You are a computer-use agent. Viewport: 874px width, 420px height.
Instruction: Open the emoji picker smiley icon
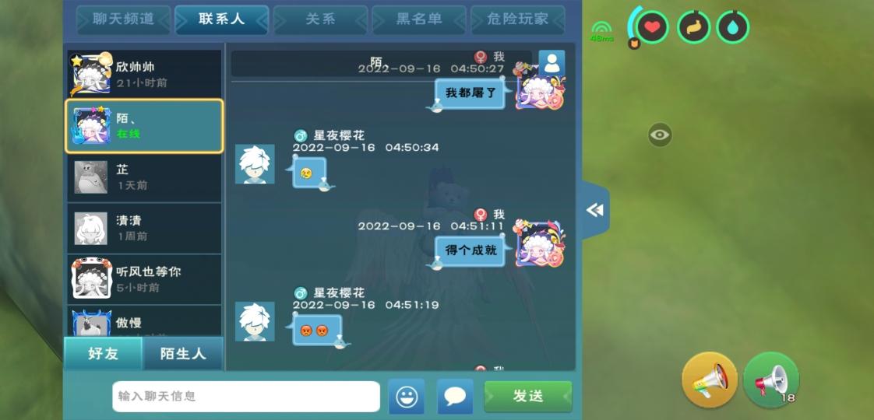tap(407, 396)
